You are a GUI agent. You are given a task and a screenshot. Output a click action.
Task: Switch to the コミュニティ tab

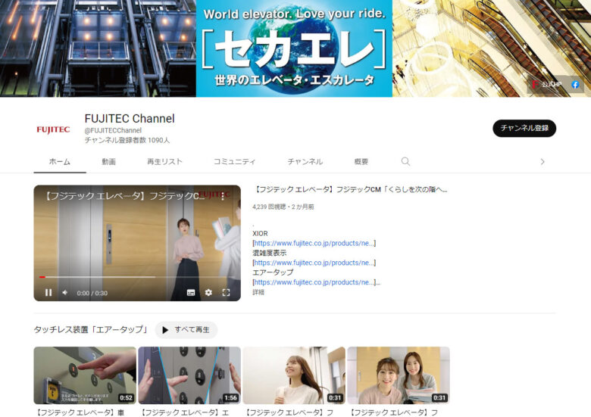(x=234, y=162)
